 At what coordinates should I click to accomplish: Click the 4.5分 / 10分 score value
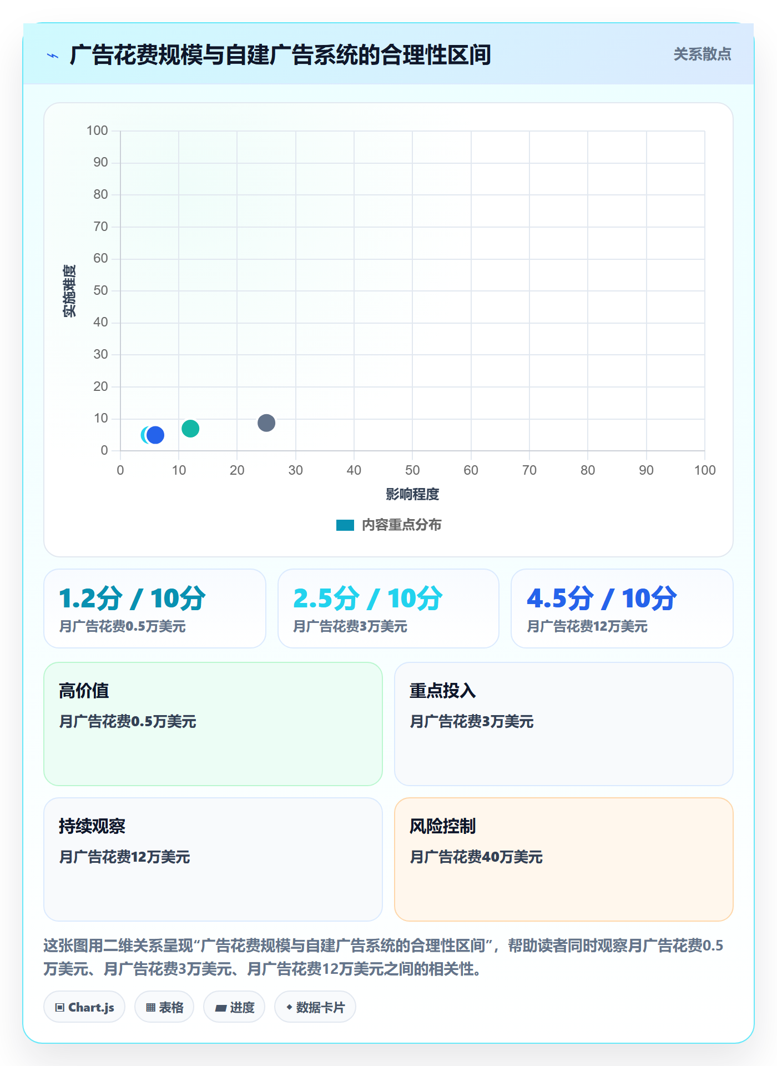(x=602, y=599)
